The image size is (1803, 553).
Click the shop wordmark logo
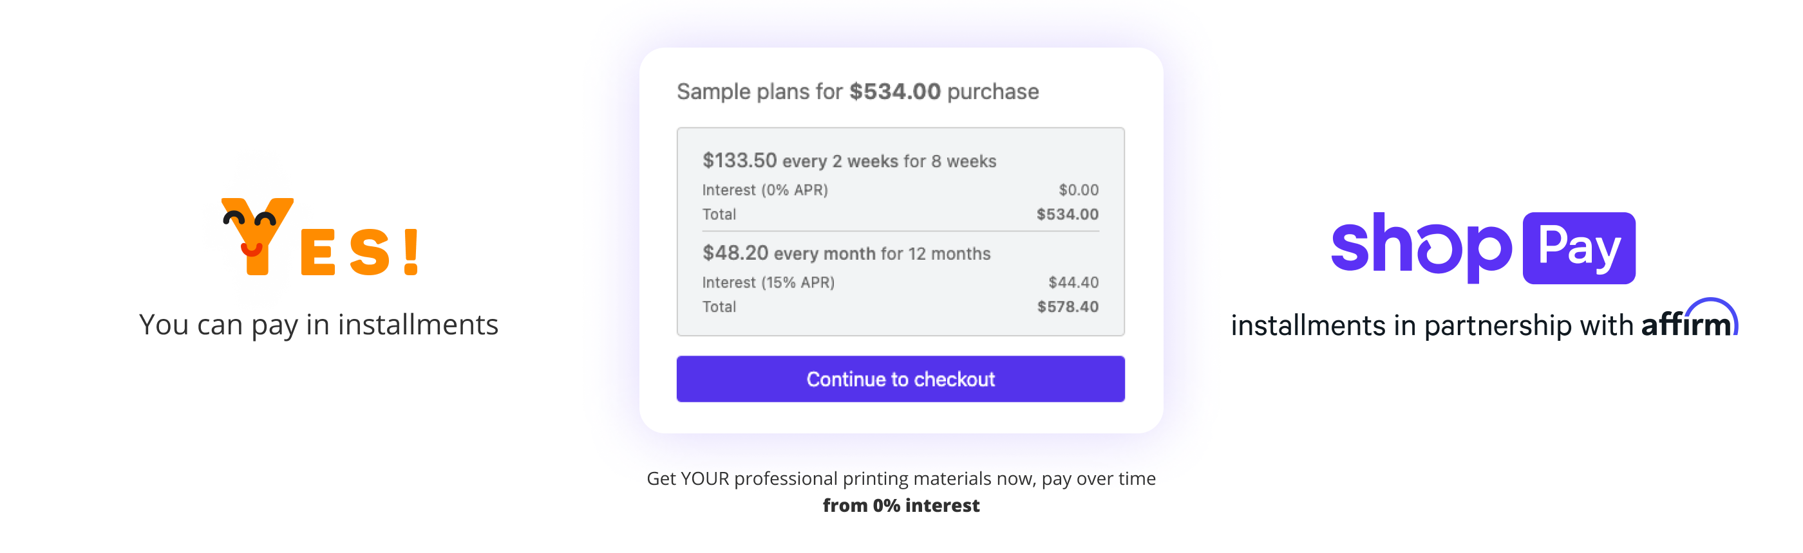pos(1421,247)
